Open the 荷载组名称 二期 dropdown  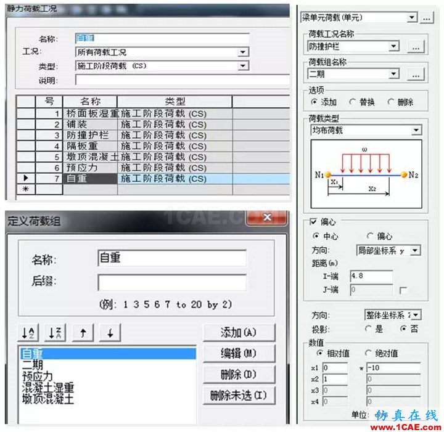393,74
